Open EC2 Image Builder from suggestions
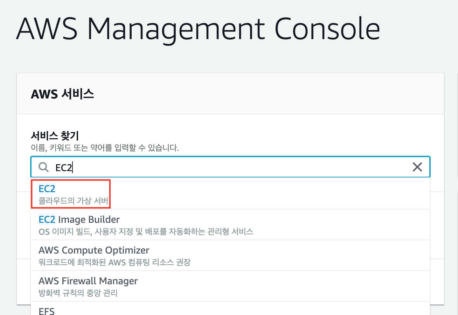The width and height of the screenshot is (458, 315). (x=79, y=220)
